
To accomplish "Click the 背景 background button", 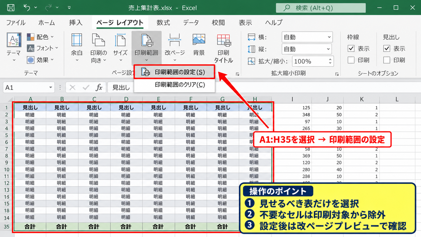I will tap(199, 45).
